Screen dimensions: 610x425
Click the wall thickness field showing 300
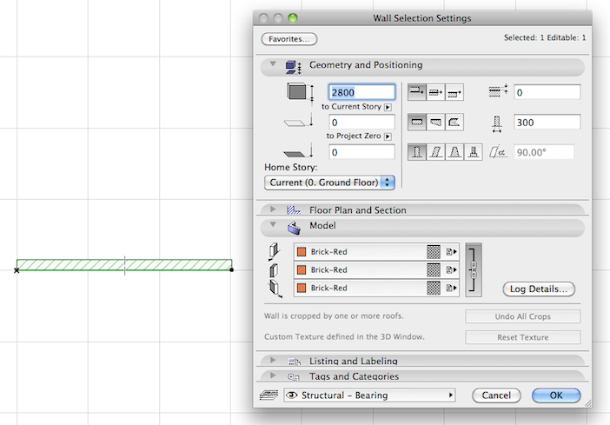point(547,123)
